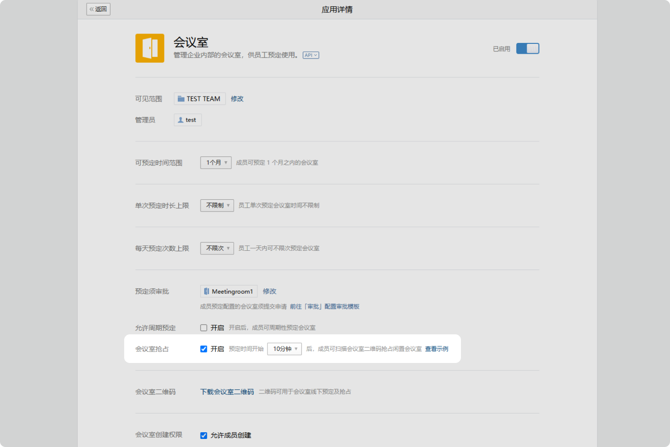This screenshot has height=447, width=670.
Task: Click the TEST TEAM folder icon
Action: click(181, 99)
